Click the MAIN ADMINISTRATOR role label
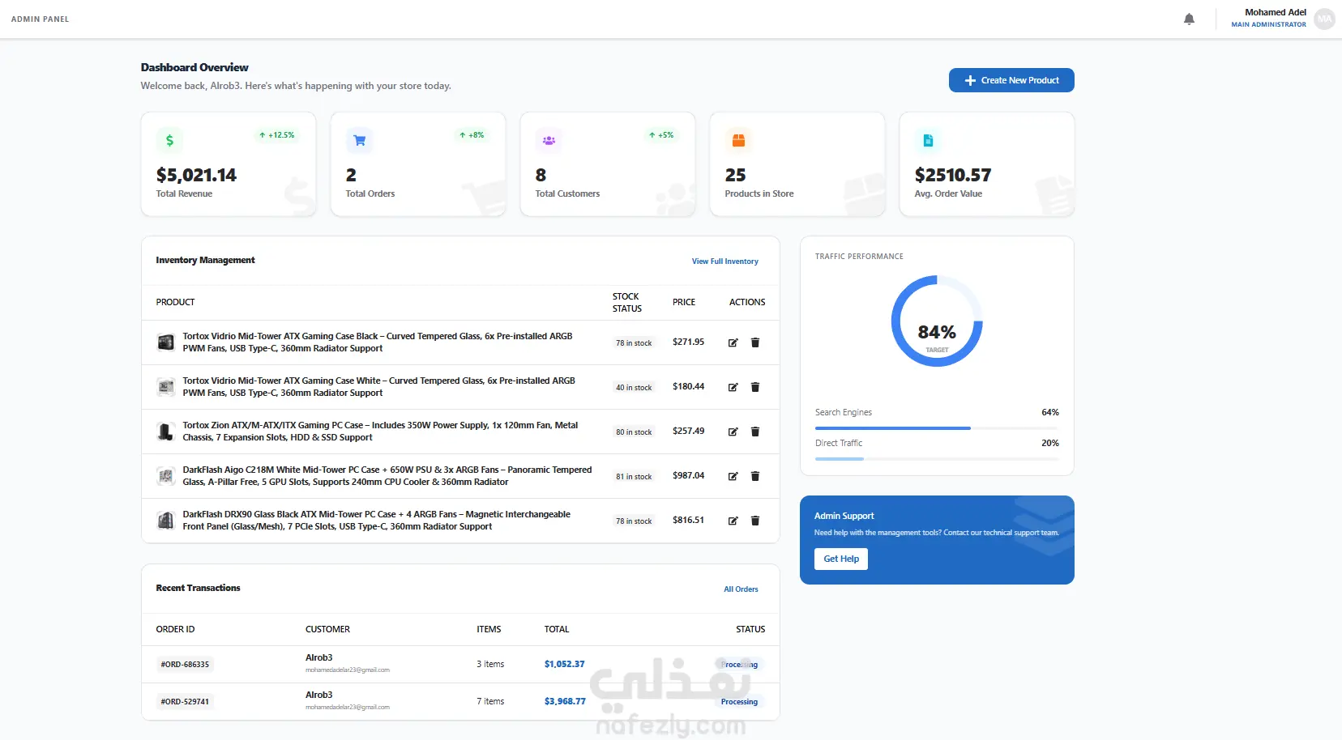1342x740 pixels. coord(1268,24)
